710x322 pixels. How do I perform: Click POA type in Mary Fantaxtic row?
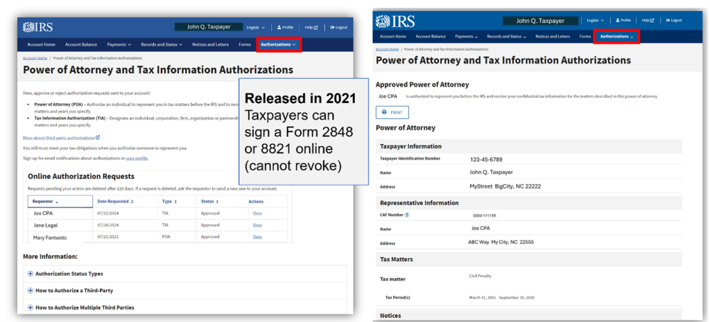coord(166,237)
